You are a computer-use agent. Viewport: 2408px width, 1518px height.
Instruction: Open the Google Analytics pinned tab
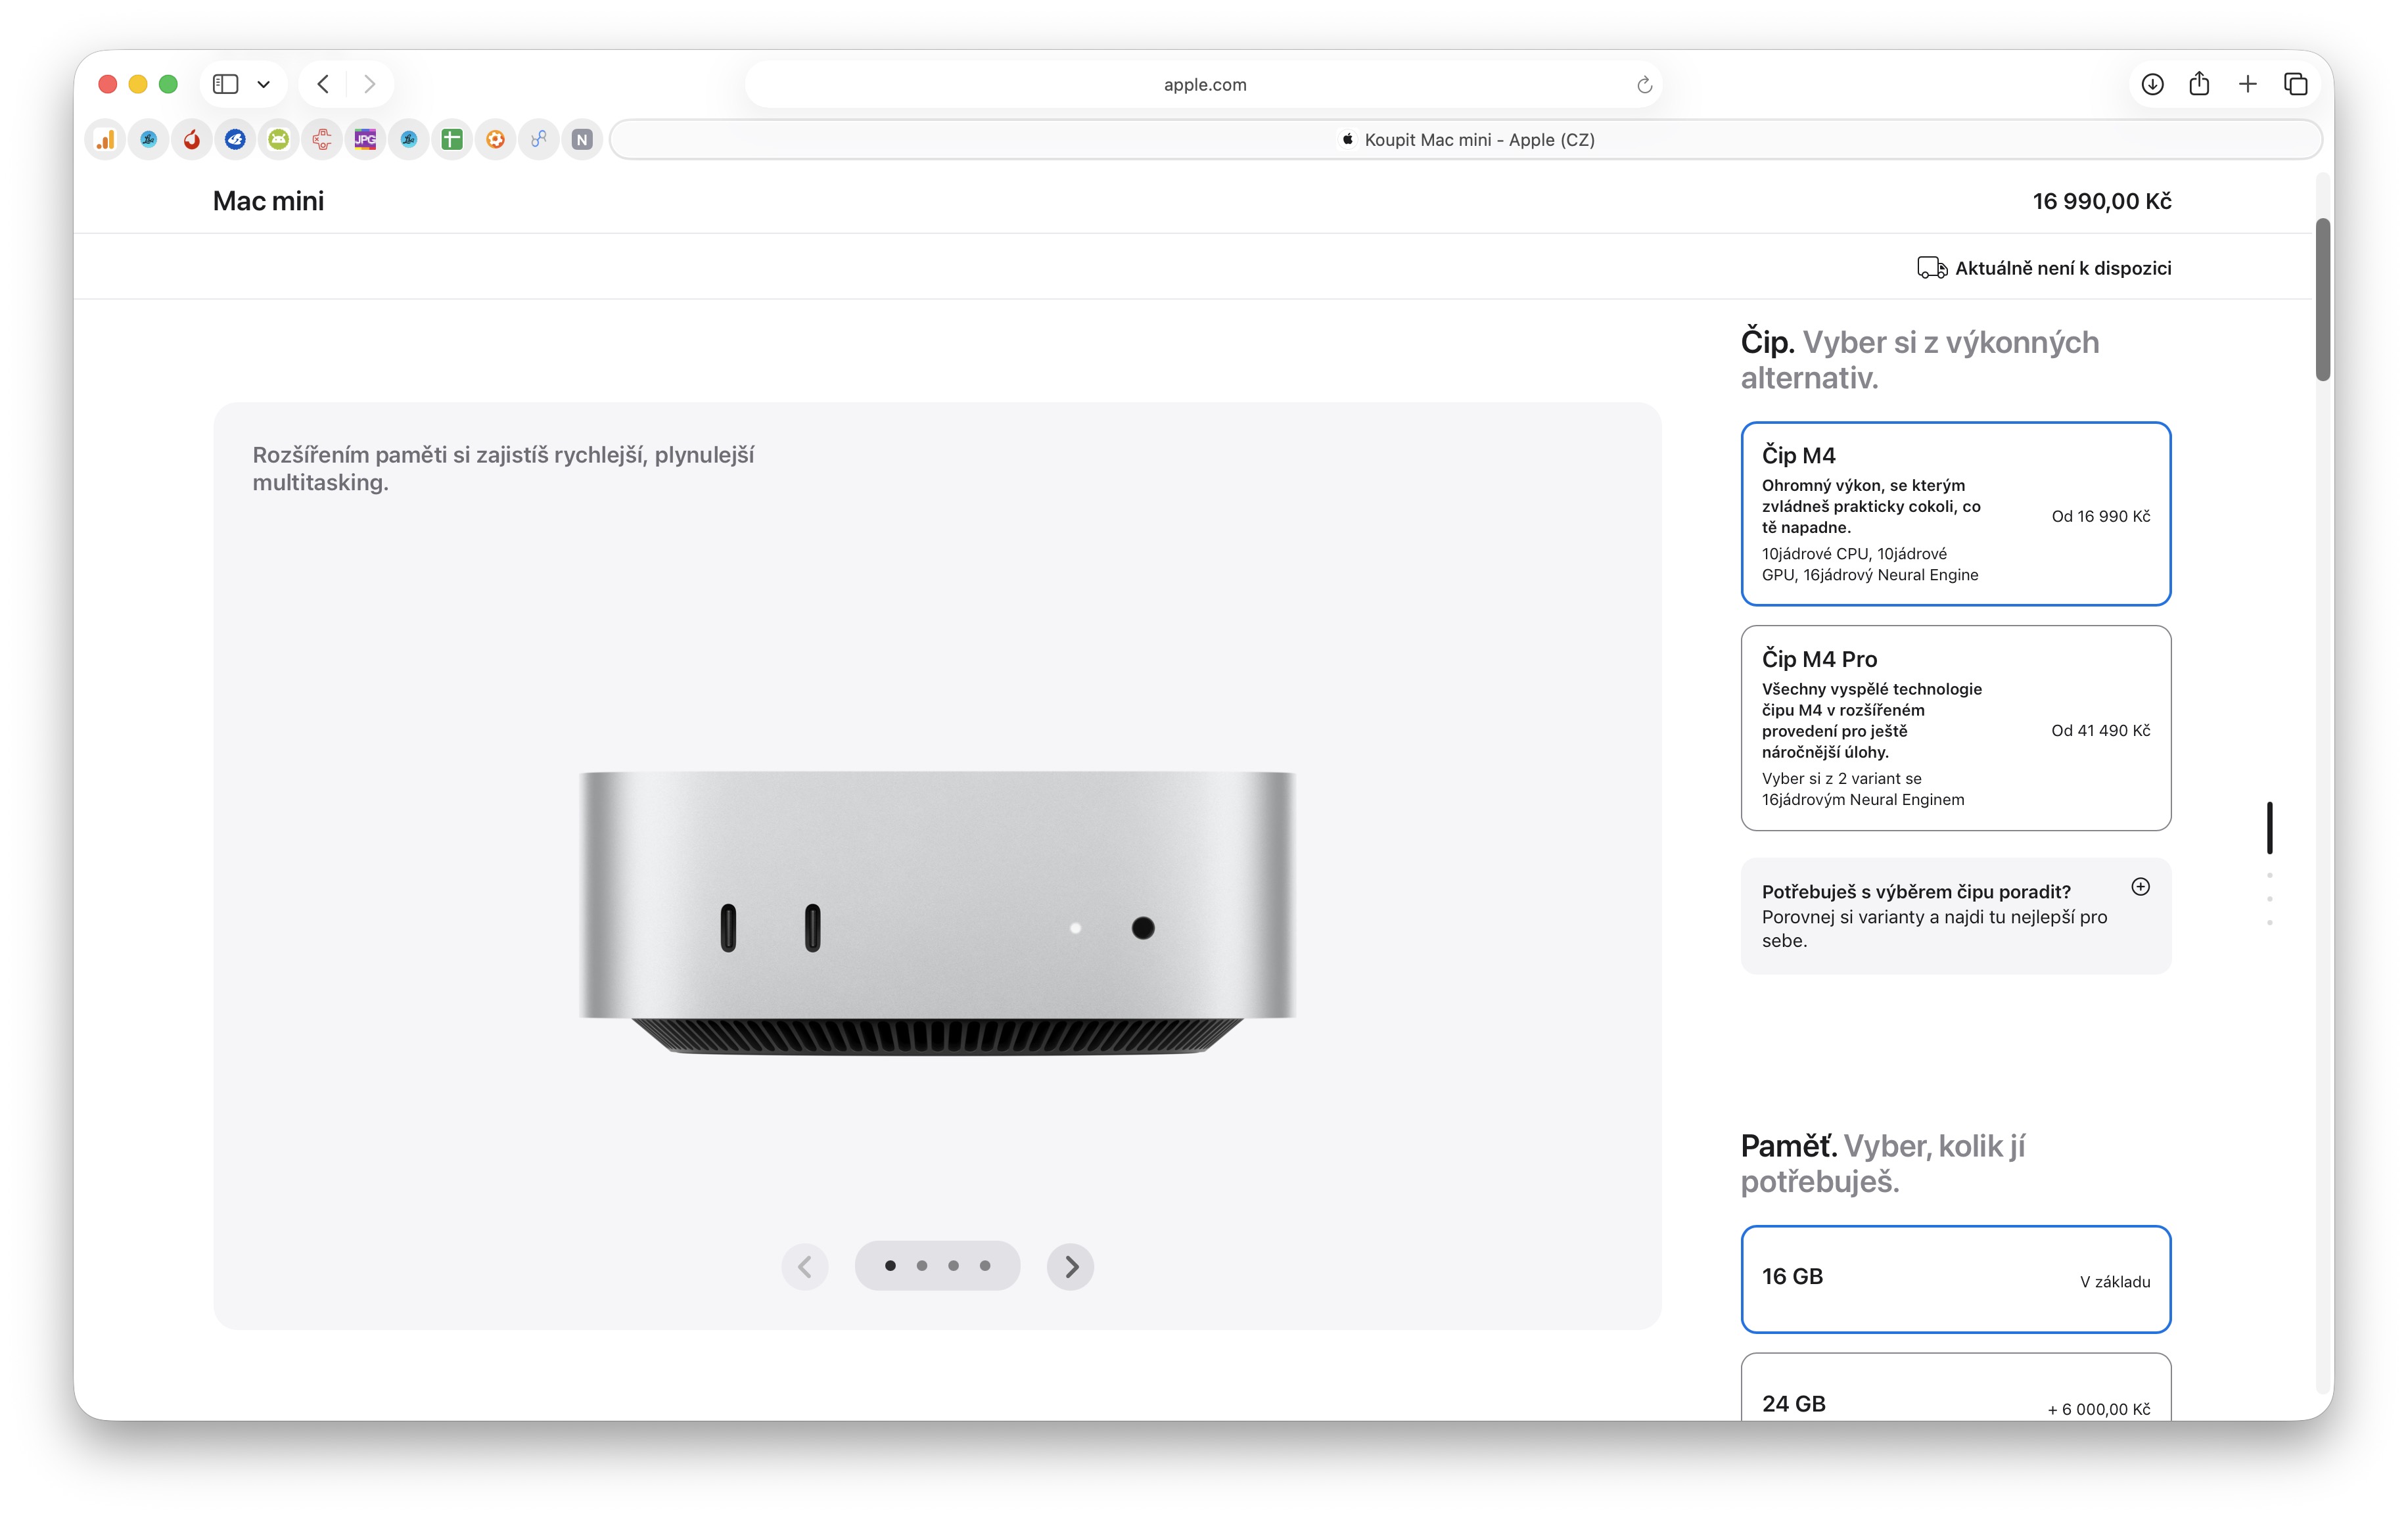[105, 140]
